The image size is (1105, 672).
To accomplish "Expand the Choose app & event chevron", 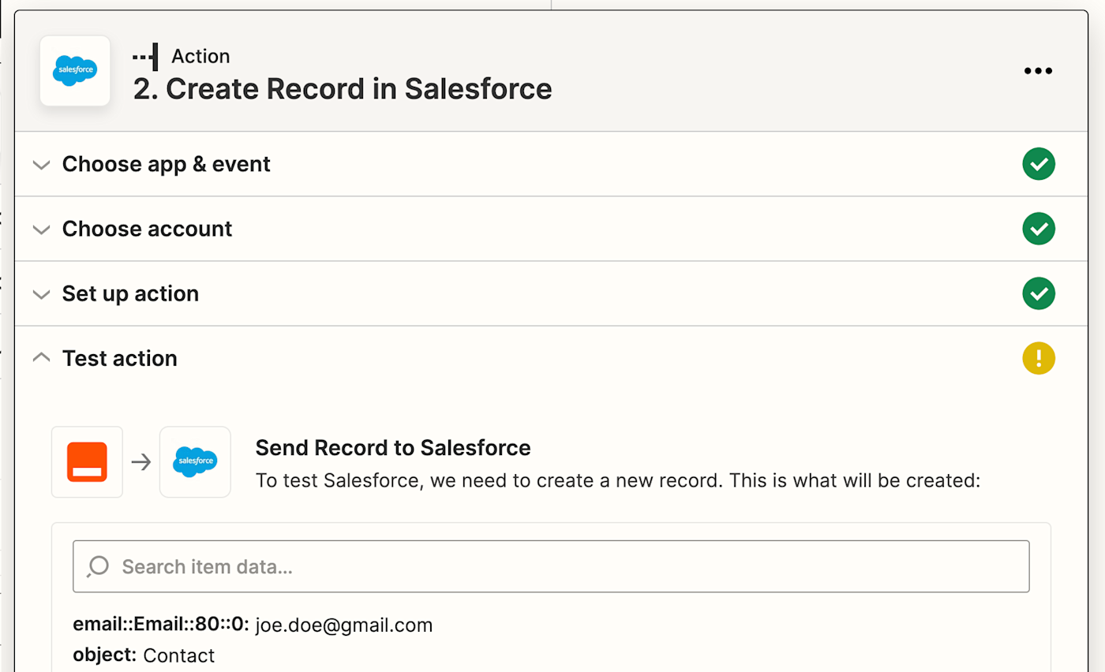I will [x=40, y=165].
